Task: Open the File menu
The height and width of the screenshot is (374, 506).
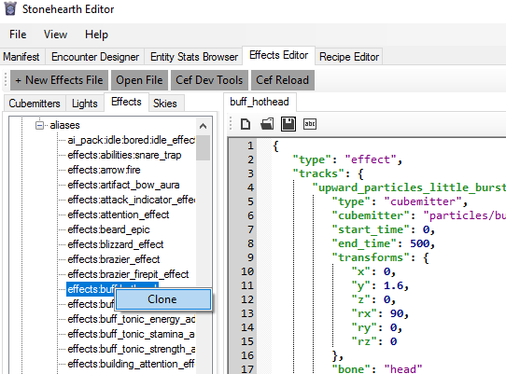Action: [x=18, y=35]
